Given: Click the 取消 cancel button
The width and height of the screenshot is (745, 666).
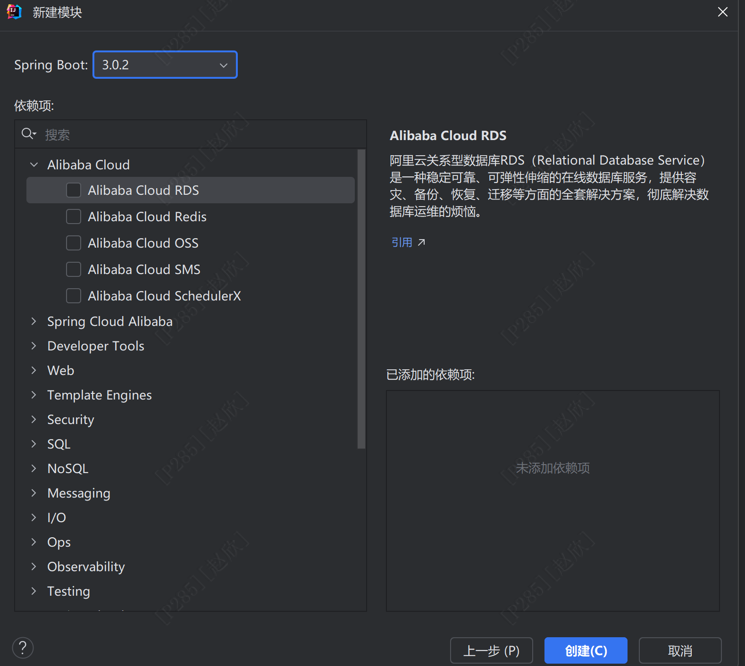Looking at the screenshot, I should 680,650.
